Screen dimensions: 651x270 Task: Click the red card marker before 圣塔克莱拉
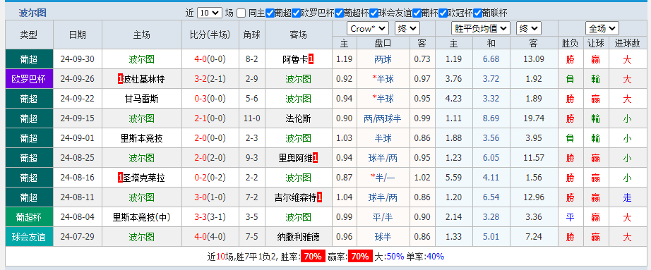pyautogui.click(x=121, y=178)
